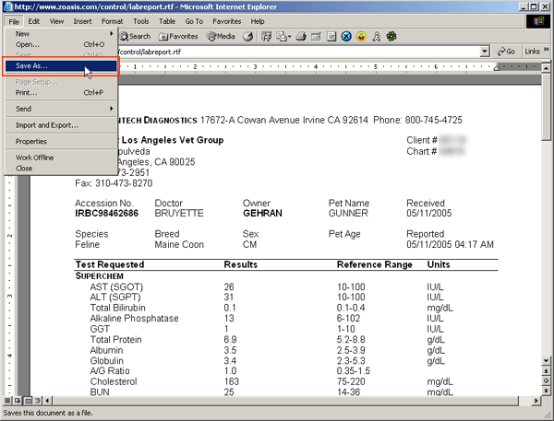Viewport: 554px width, 421px height.
Task: Open the Favorites menu in menu bar
Action: 227,21
